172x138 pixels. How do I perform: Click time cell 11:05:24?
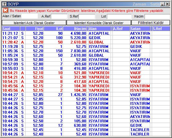(x=10, y=55)
